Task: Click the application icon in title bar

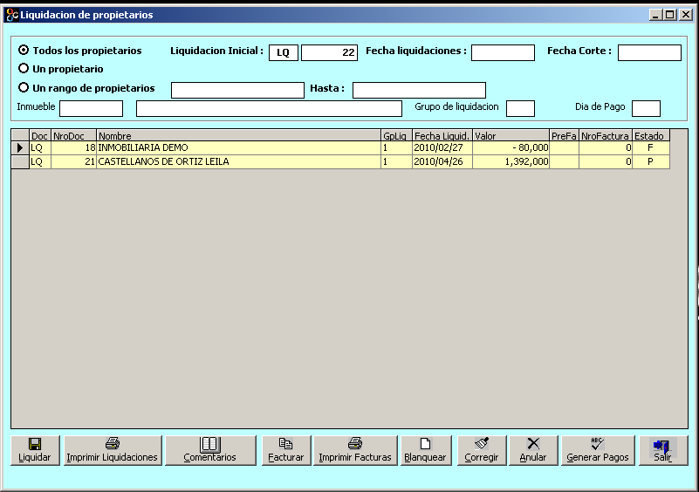Action: (11, 15)
